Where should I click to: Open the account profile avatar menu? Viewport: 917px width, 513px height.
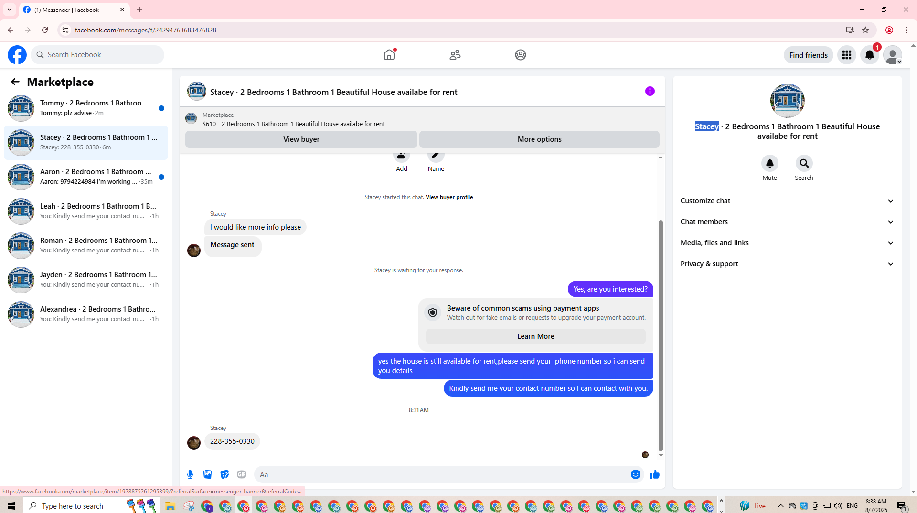coord(893,55)
